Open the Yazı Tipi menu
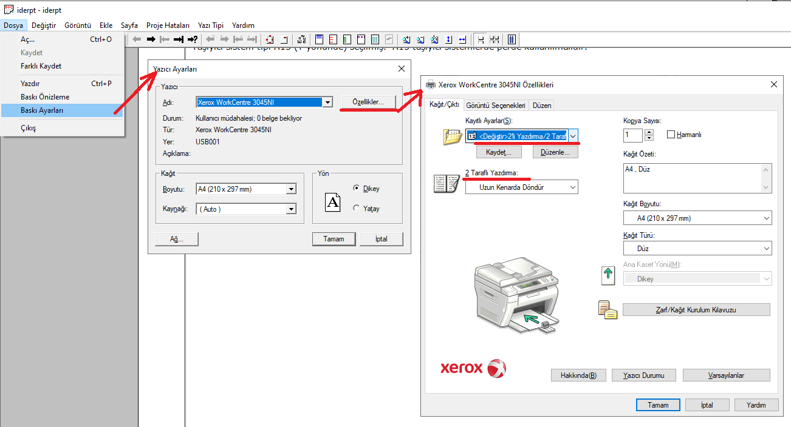 [x=211, y=25]
